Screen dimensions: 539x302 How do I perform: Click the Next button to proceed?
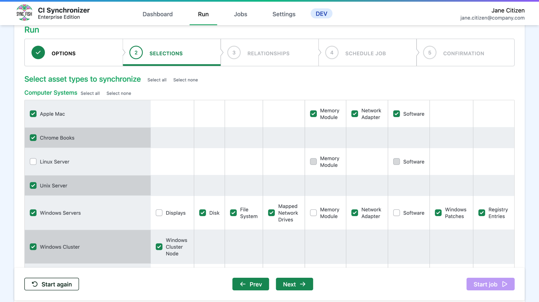[294, 284]
